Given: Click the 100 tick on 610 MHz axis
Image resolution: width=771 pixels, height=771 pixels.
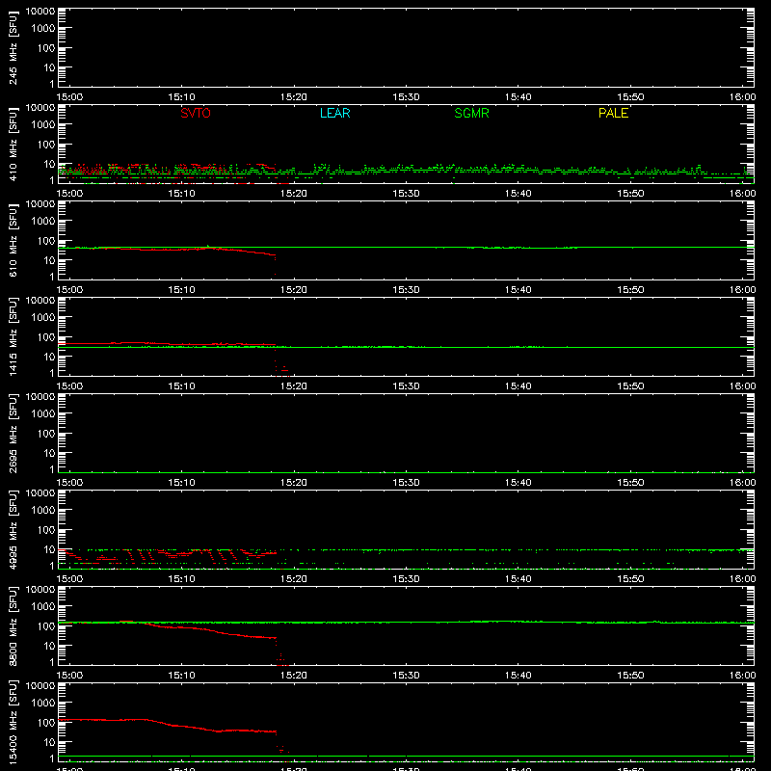Looking at the screenshot, I should [45, 241].
